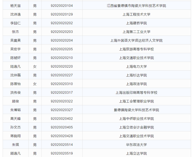
Task: Select the name 洪伟俊
Action: [15, 93]
